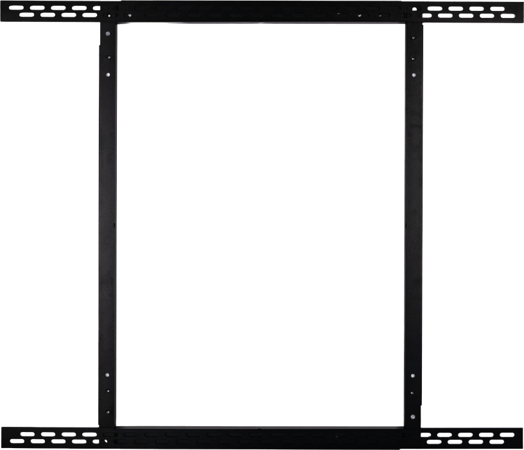This screenshot has width=524, height=450.
Task: Click the third screw from top on right rail
Action: [414, 75]
